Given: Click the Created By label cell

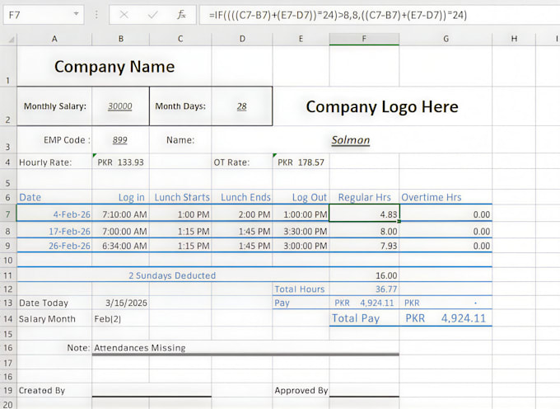Looking at the screenshot, I should tap(54, 390).
